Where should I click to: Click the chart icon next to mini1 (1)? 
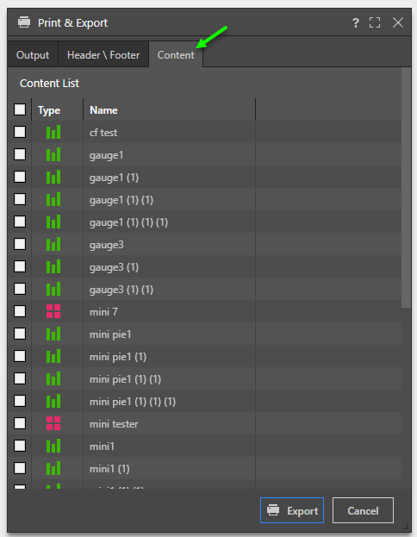click(x=53, y=469)
